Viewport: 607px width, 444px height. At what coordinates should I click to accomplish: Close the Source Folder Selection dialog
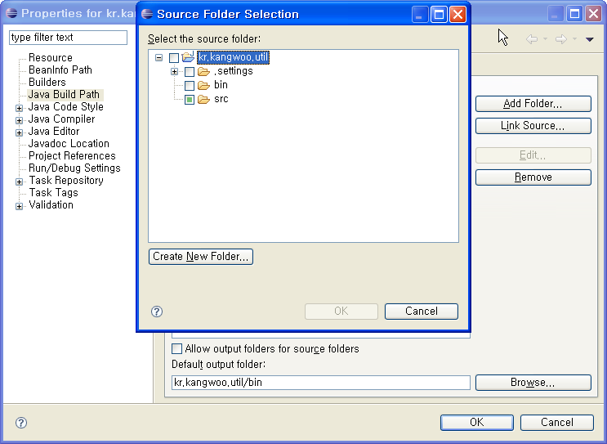click(458, 15)
